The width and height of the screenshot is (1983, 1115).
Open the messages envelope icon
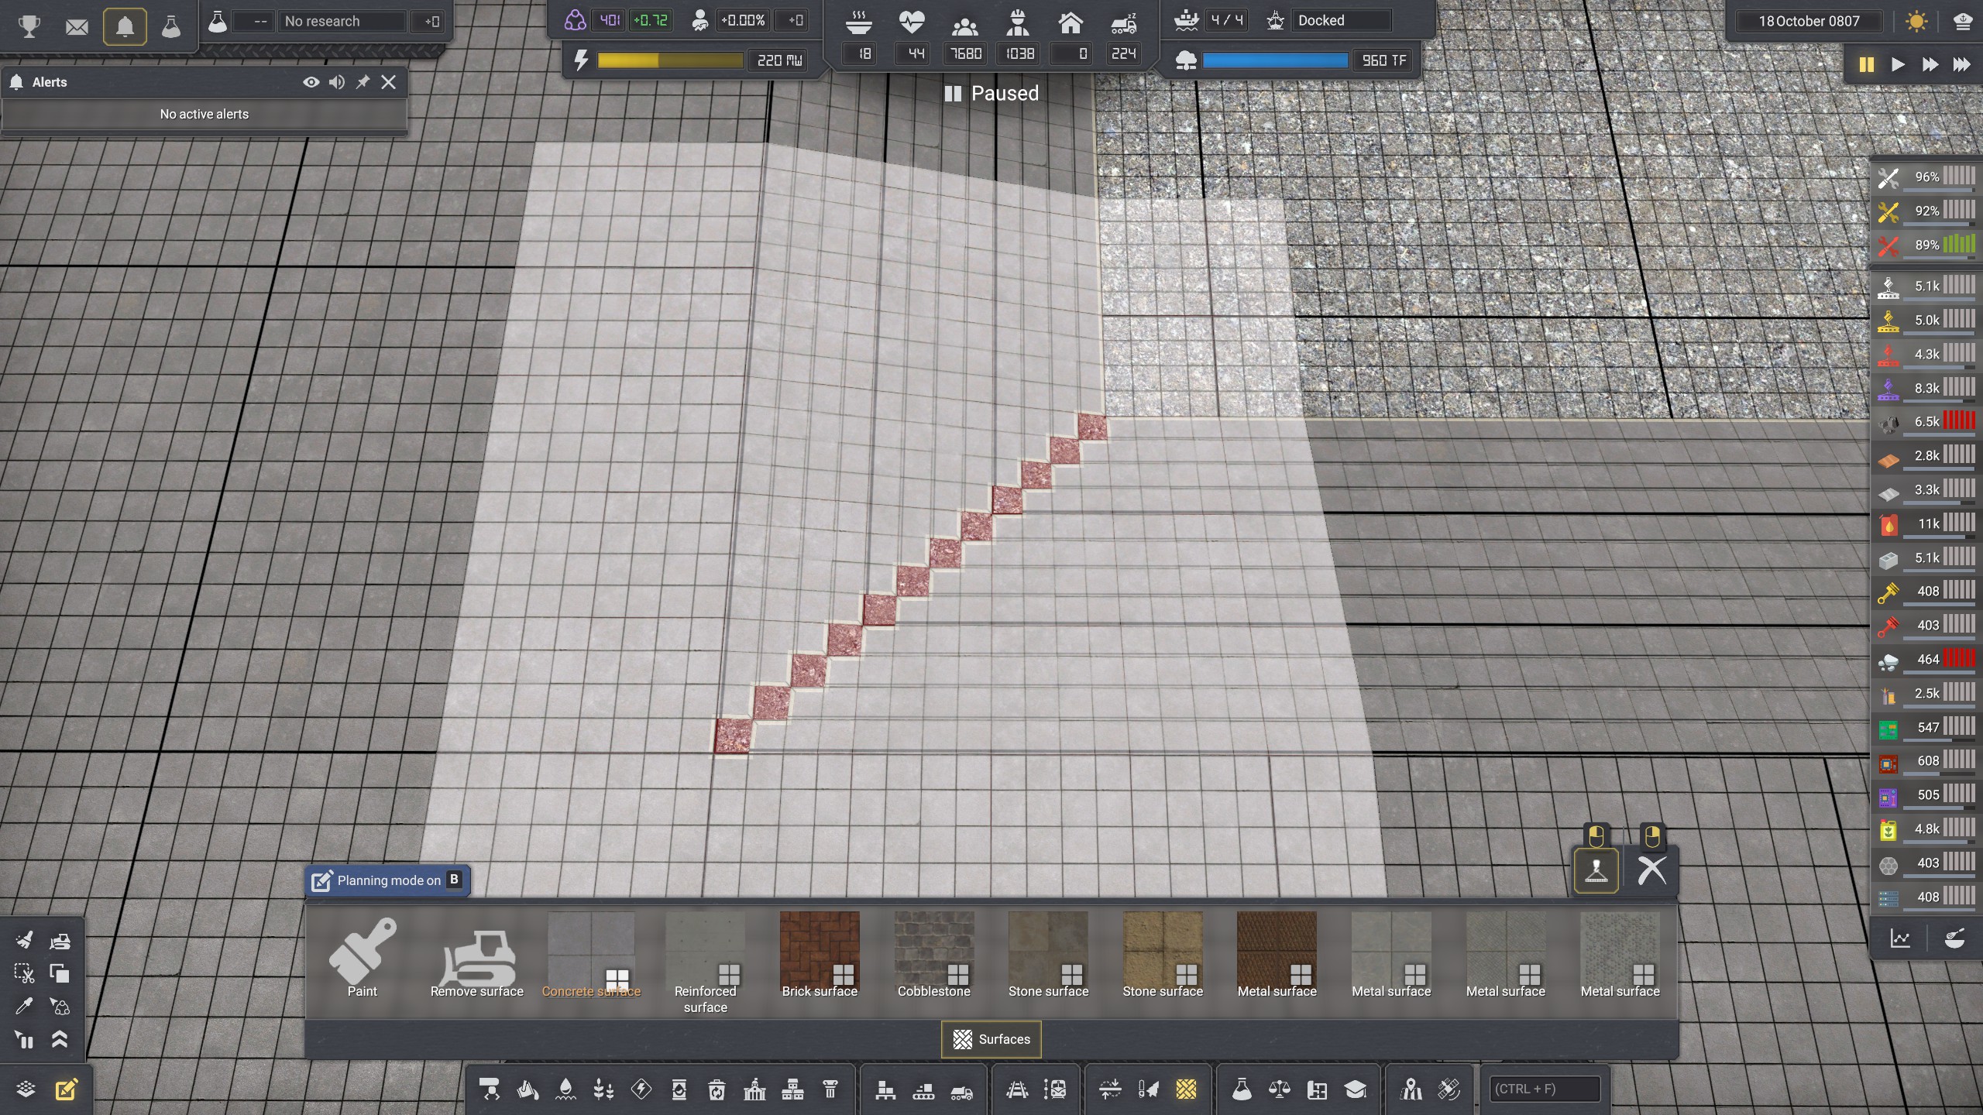coord(77,28)
